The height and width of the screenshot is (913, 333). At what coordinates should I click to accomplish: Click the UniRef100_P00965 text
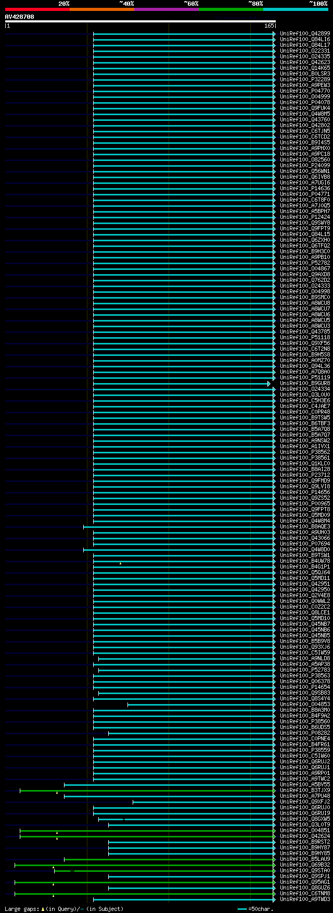[x=305, y=504]
